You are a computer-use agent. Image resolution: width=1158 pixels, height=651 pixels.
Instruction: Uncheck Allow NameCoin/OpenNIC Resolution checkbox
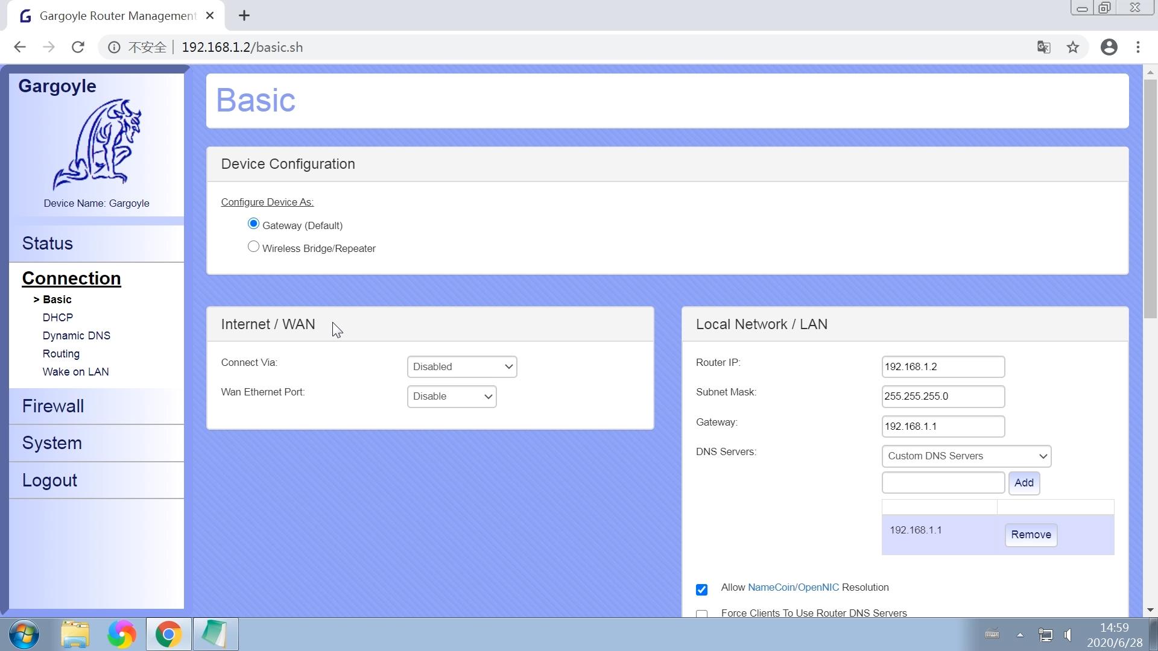point(701,590)
